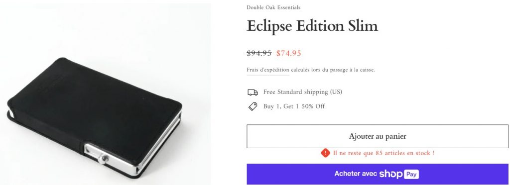Enlarge the black leather wallet product photo

(106, 94)
